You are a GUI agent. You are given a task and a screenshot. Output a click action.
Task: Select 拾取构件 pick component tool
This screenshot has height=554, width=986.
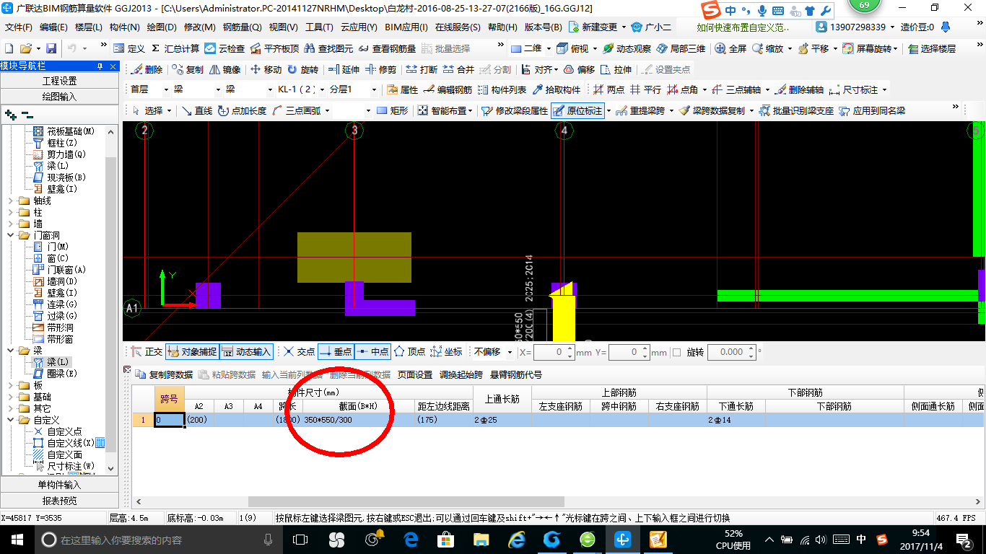tap(557, 90)
